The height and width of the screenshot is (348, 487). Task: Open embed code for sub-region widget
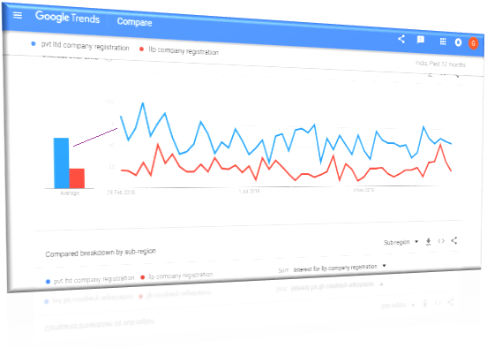[441, 241]
